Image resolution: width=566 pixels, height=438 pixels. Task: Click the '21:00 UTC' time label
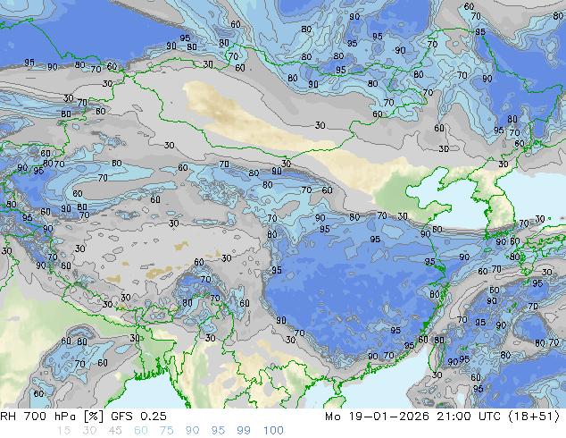point(469,417)
